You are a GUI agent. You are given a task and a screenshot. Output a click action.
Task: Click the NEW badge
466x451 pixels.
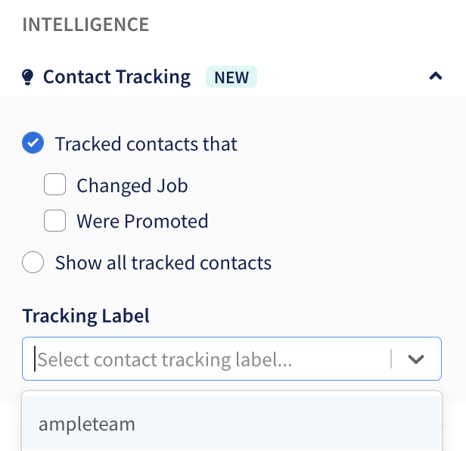(231, 77)
